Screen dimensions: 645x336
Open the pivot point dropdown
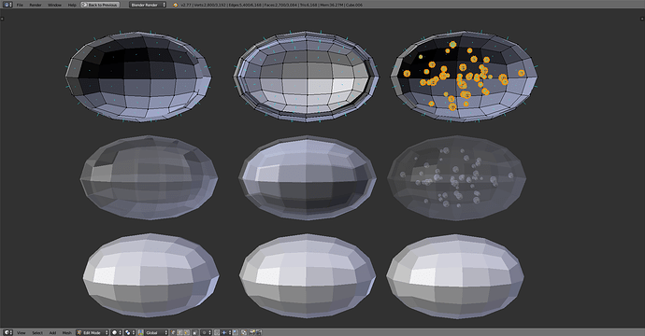(130, 332)
